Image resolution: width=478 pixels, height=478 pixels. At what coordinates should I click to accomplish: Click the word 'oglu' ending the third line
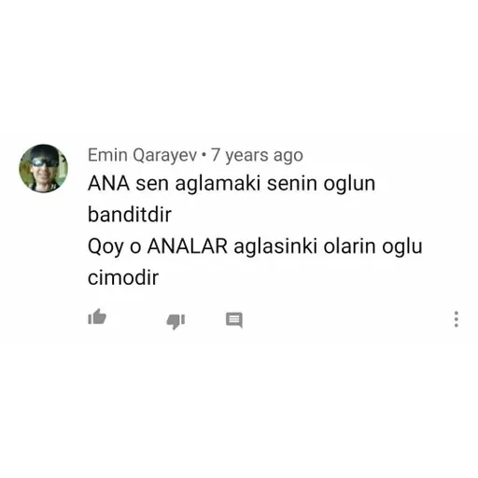click(x=402, y=247)
